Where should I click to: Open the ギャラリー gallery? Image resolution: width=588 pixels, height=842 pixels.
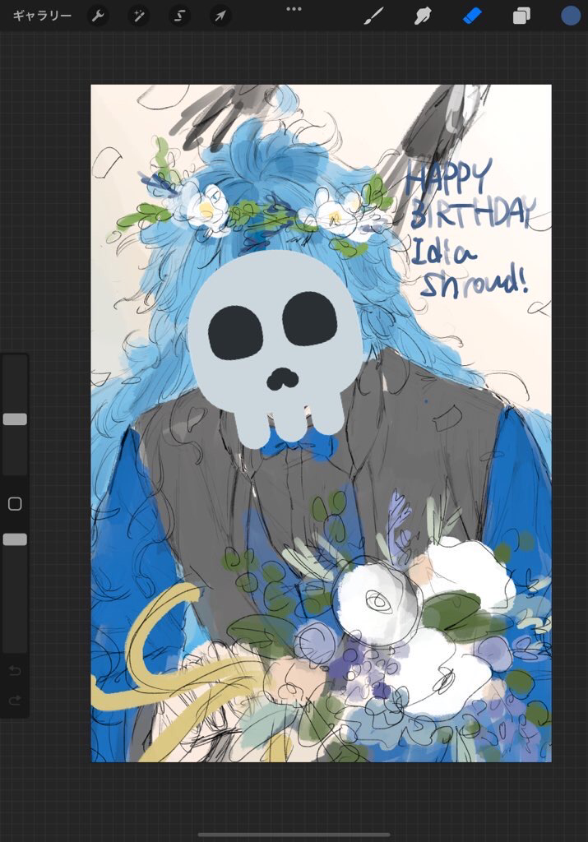[42, 16]
